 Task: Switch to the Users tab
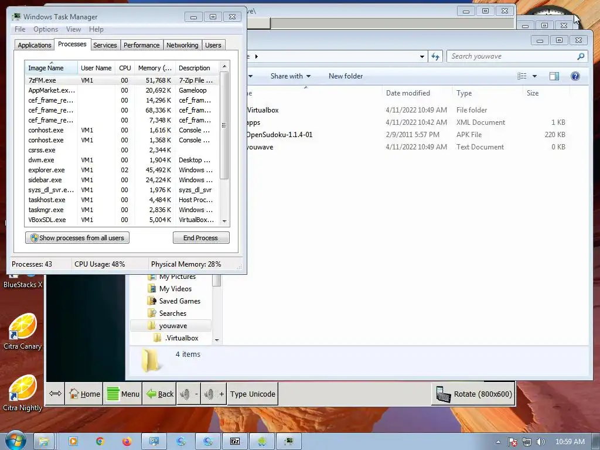[x=213, y=45]
